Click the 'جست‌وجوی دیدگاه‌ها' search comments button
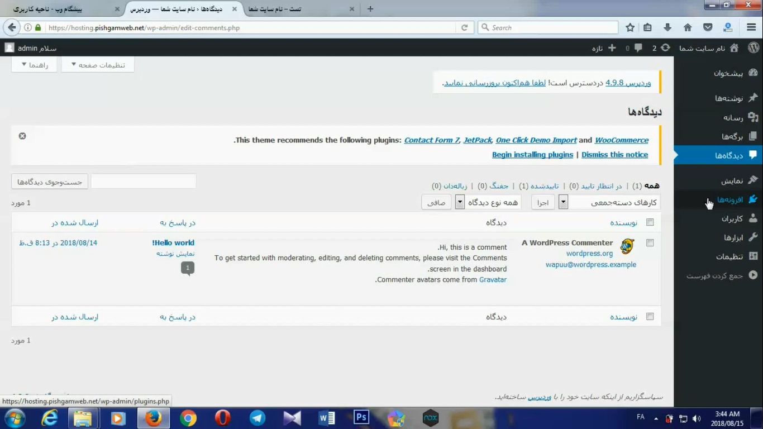Viewport: 763px width, 429px height. coord(50,182)
